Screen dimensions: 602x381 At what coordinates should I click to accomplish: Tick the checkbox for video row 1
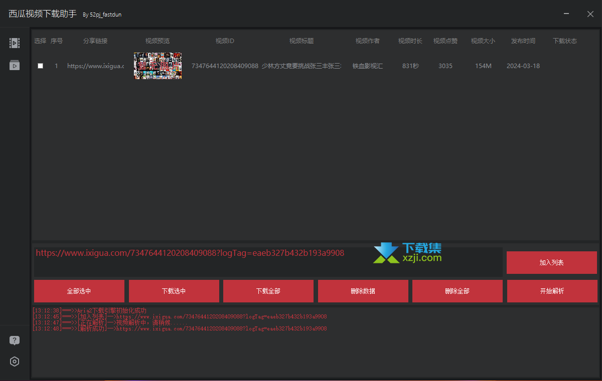click(41, 66)
